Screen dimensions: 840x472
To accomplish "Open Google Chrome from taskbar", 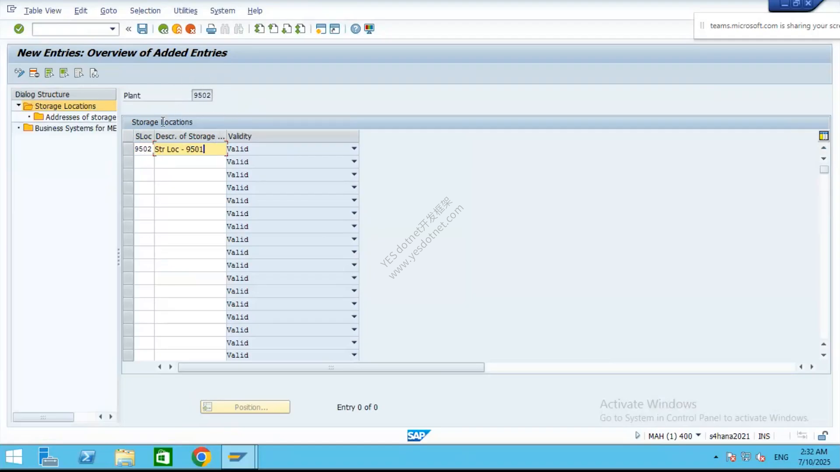I will point(201,457).
